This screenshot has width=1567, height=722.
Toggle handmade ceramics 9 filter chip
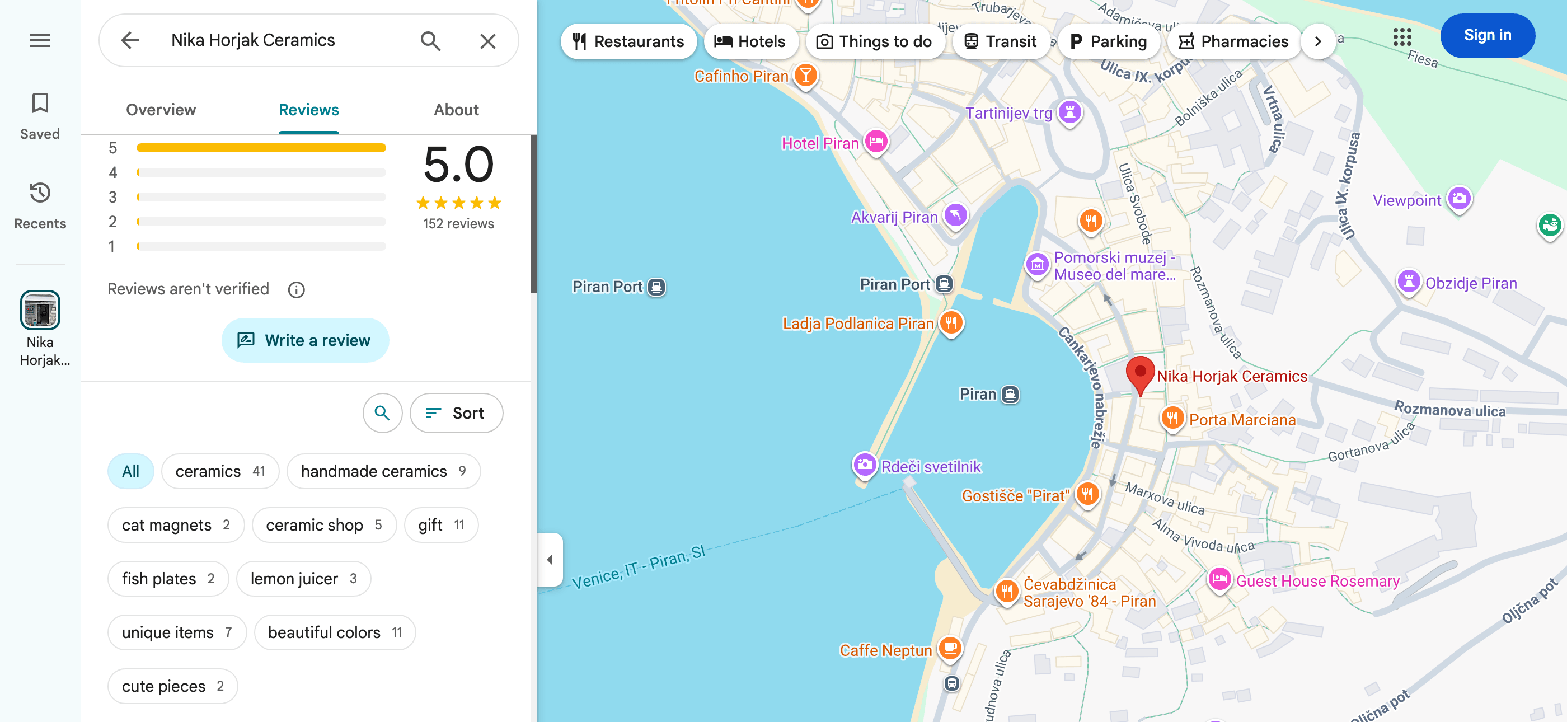coord(383,471)
